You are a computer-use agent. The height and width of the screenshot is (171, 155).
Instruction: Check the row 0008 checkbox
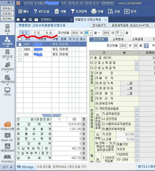point(20,49)
